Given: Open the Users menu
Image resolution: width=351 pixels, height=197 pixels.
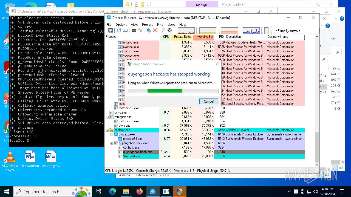Looking at the screenshot, I should click(x=171, y=24).
